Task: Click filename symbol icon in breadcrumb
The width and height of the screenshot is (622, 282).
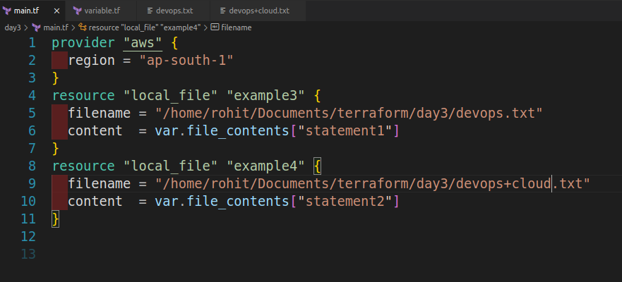Action: (x=215, y=27)
